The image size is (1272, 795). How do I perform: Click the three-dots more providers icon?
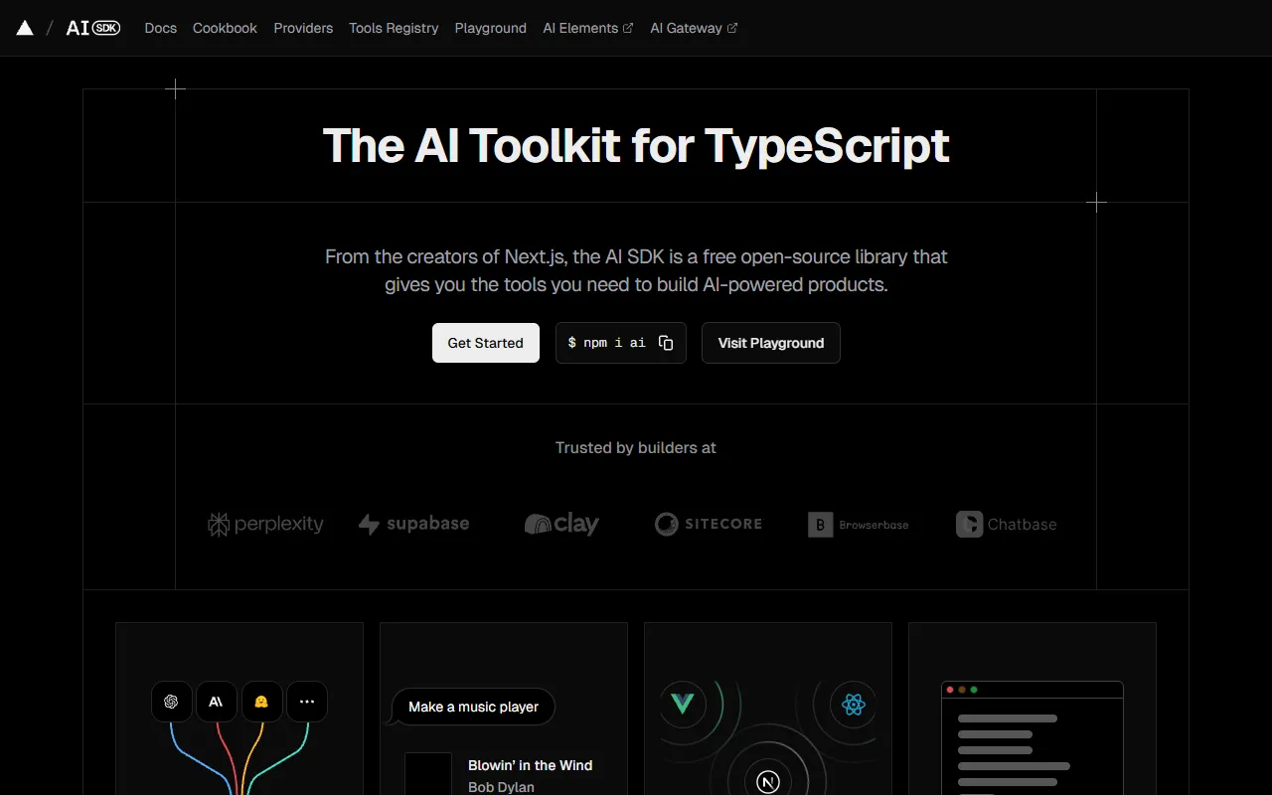307,702
